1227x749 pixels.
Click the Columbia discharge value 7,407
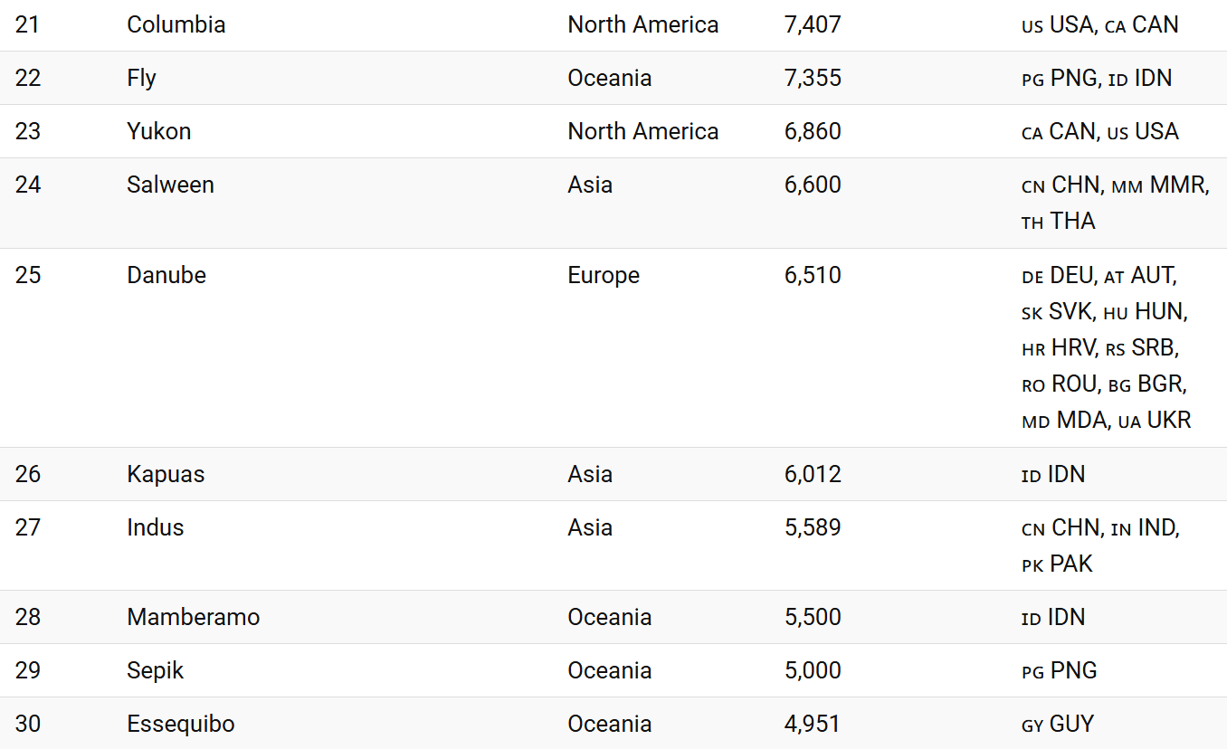[x=813, y=24]
